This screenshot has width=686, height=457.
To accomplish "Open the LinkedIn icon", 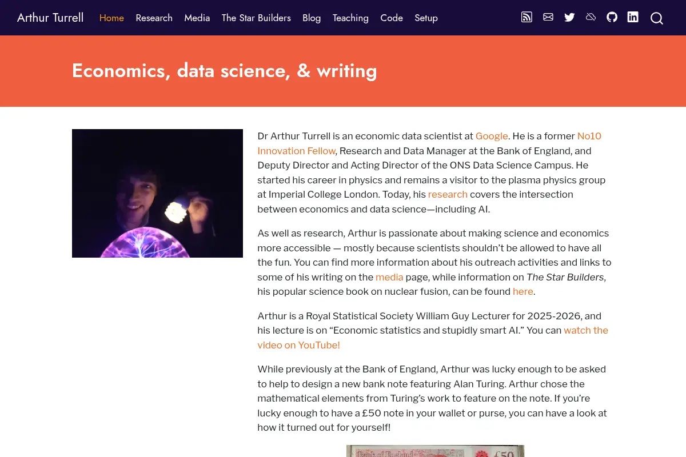I will 633,17.
